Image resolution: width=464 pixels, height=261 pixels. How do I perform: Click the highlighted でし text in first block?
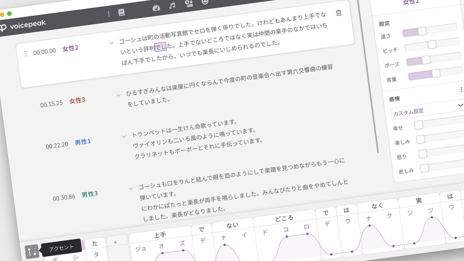pos(160,47)
